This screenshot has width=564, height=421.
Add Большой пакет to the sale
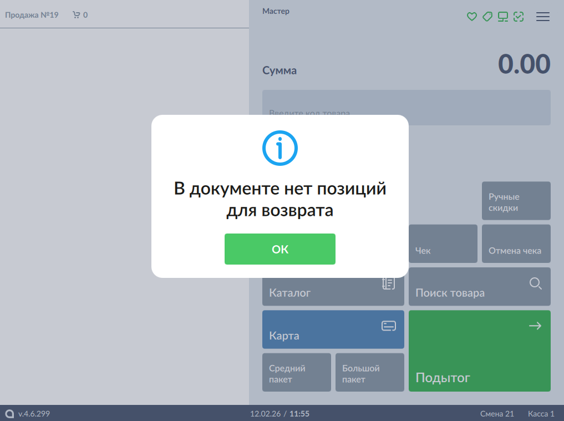pyautogui.click(x=369, y=373)
